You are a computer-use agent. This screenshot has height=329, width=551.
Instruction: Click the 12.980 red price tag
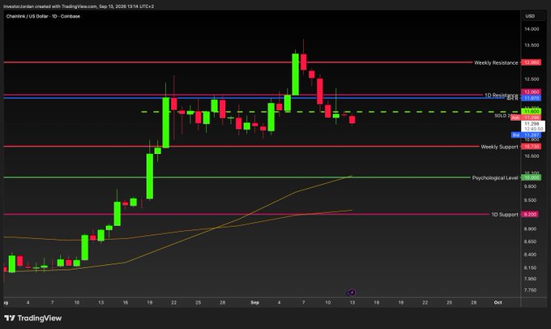click(531, 62)
